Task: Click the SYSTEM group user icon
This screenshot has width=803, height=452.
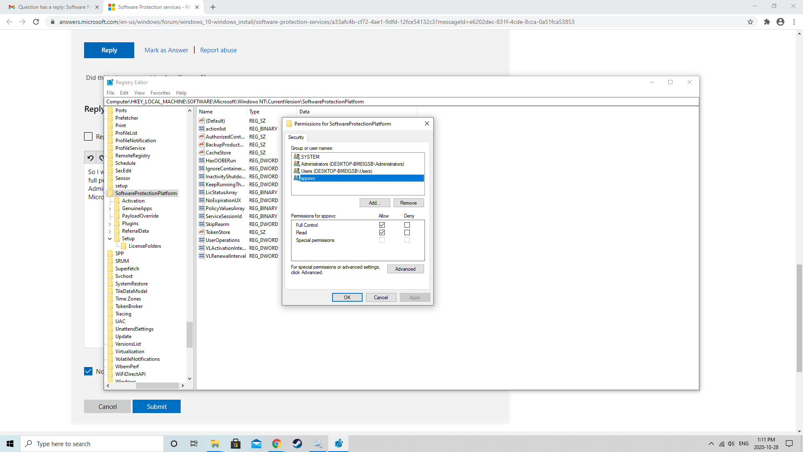Action: click(x=297, y=157)
